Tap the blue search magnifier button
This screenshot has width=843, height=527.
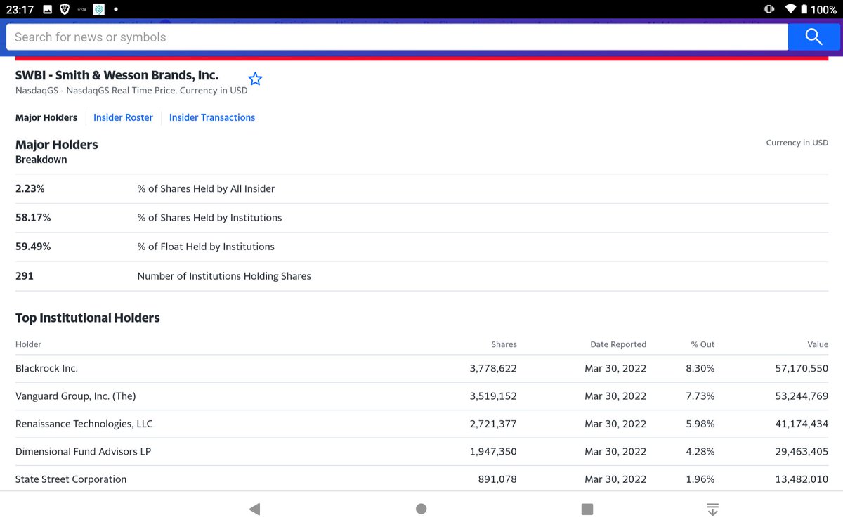[x=813, y=37]
